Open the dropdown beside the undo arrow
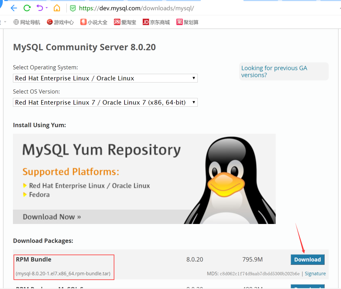 point(46,8)
